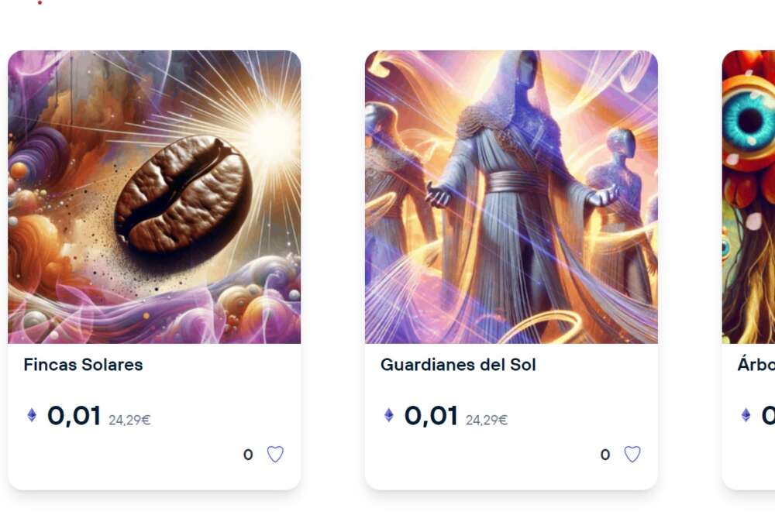
Task: Open the coffee bean artwork of Fincas Solares
Action: pyautogui.click(x=154, y=197)
